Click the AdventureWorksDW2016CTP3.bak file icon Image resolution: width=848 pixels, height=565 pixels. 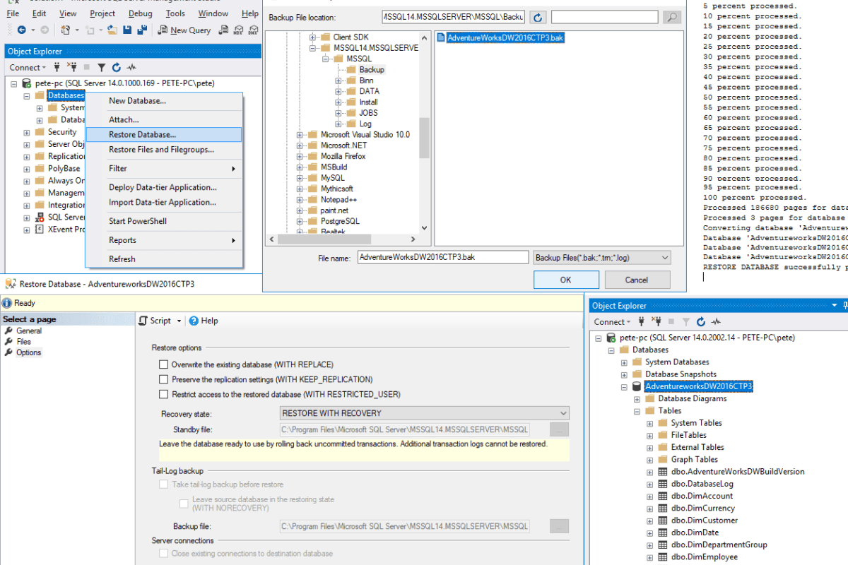[442, 37]
